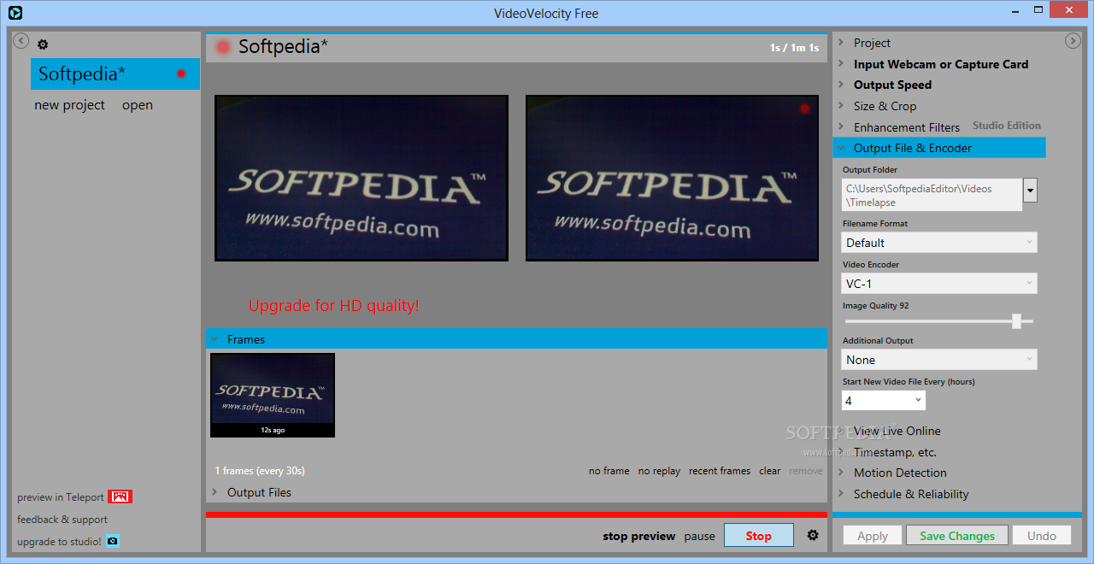
Task: Click the Save Changes button
Action: pos(957,536)
